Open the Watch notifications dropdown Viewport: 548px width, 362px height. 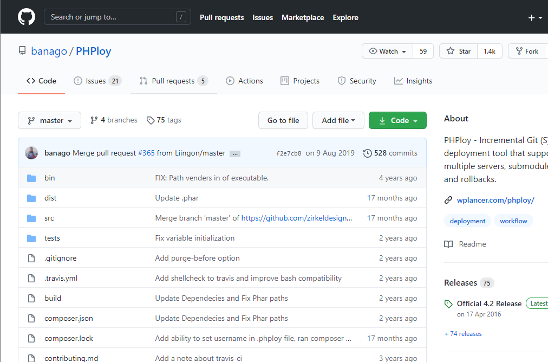387,51
